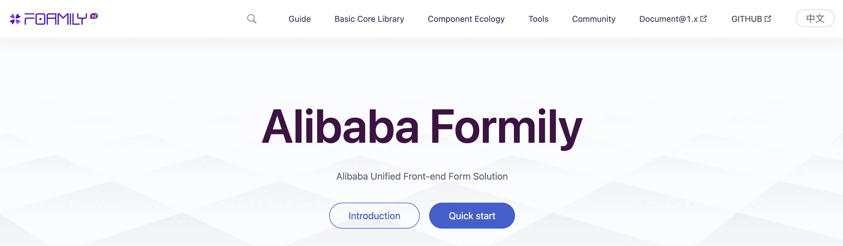Open the Basic Core Library menu

[x=369, y=19]
